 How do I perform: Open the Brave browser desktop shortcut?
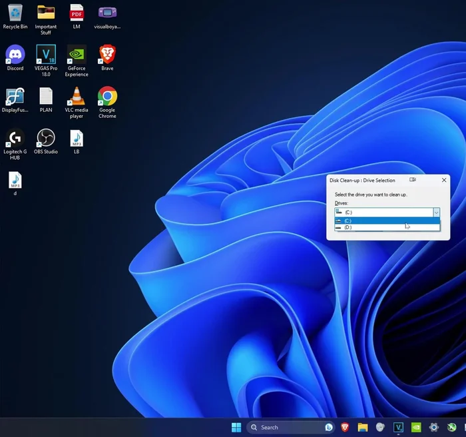[x=107, y=55]
